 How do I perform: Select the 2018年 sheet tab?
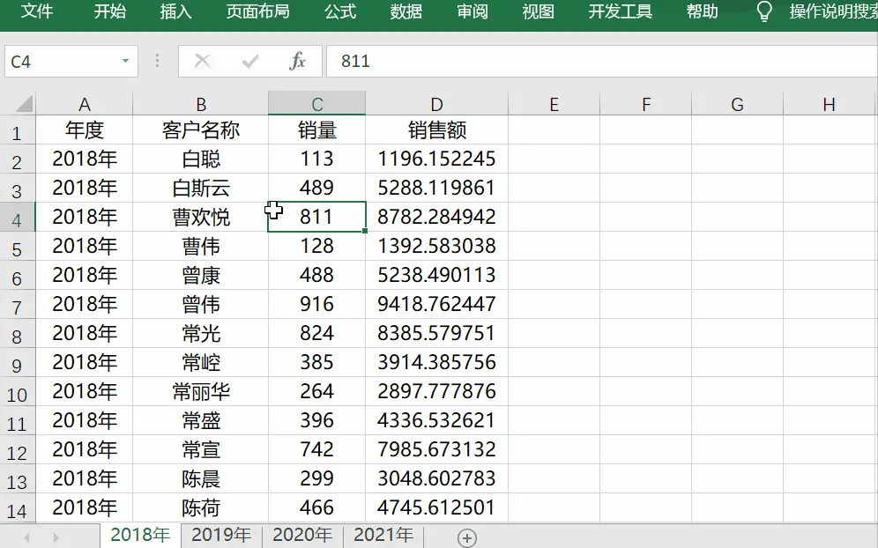140,535
